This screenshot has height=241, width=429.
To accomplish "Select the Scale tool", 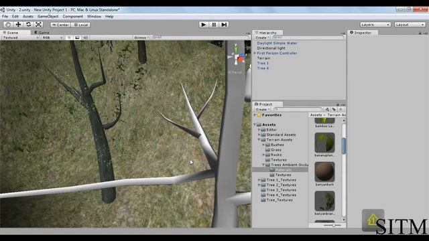I will click(x=39, y=25).
